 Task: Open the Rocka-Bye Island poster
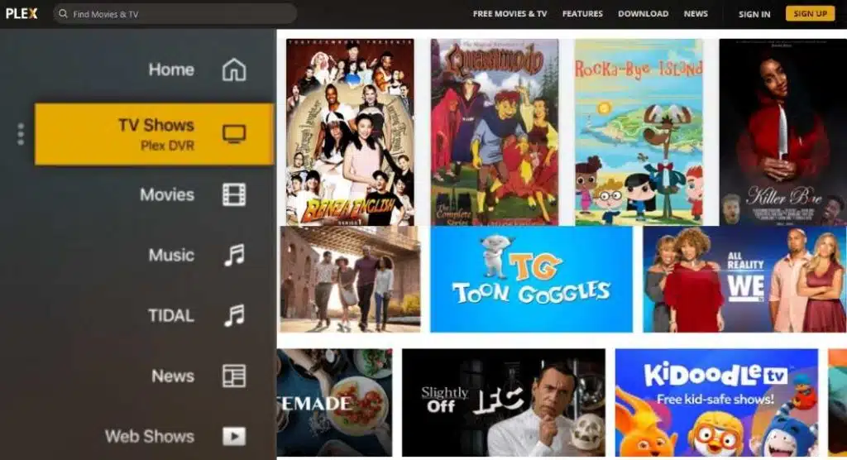(639, 132)
